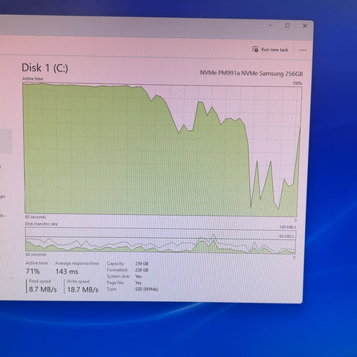This screenshot has height=357, width=357.
Task: Click the Disk transfer rate graph
Action: (x=161, y=240)
